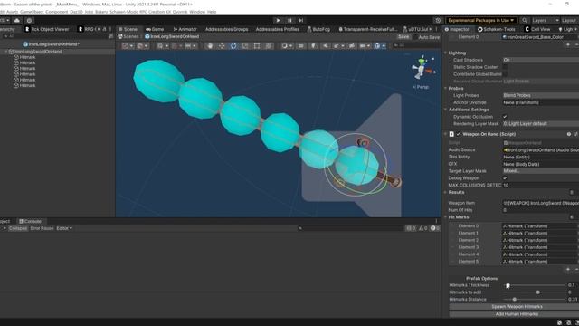
Task: Collapse the Hit Marks list foldout
Action: point(446,217)
